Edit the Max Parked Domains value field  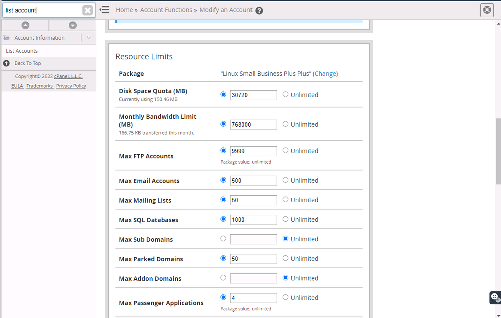[x=254, y=259]
